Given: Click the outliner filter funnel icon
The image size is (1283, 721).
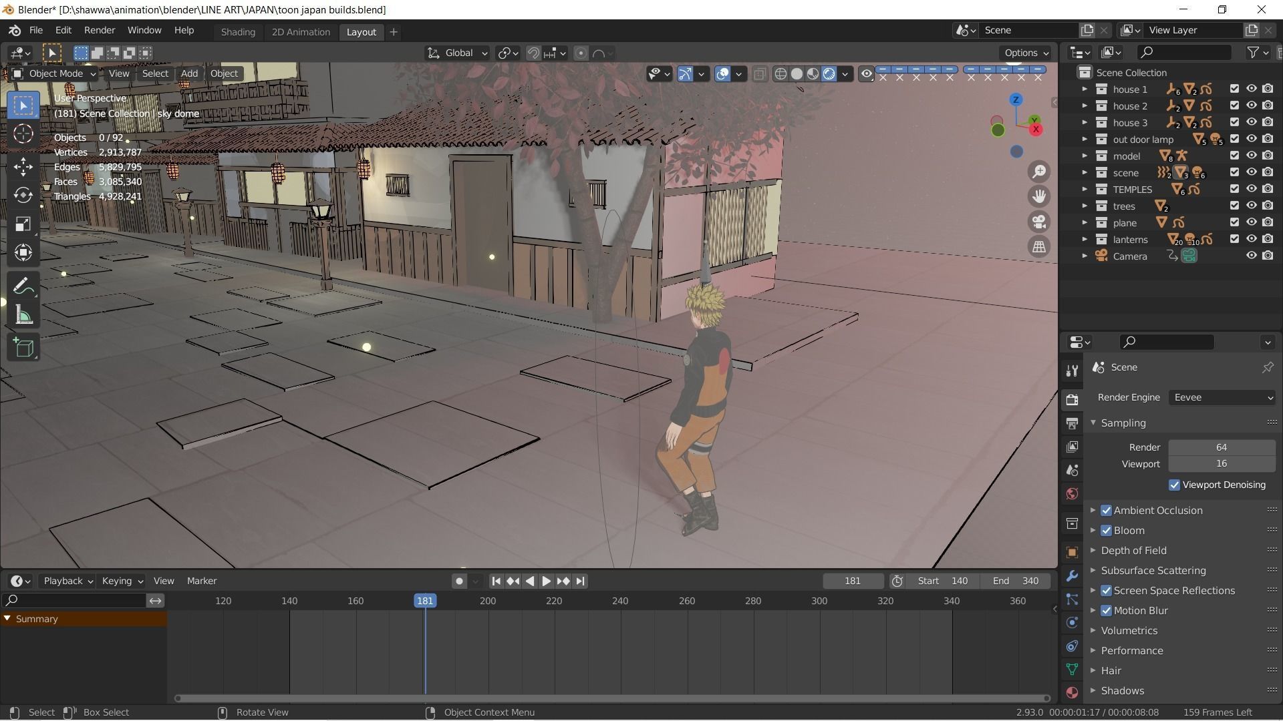Looking at the screenshot, I should (x=1253, y=52).
